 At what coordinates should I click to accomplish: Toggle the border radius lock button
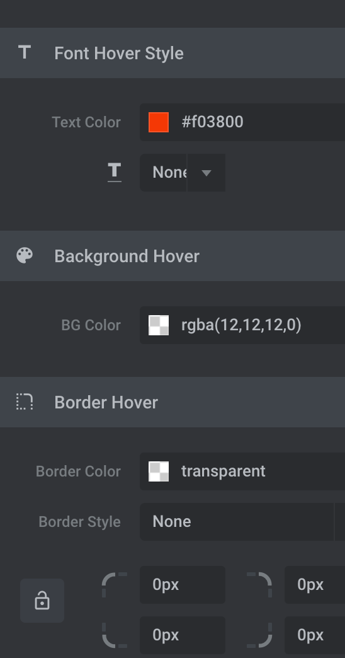coord(42,601)
